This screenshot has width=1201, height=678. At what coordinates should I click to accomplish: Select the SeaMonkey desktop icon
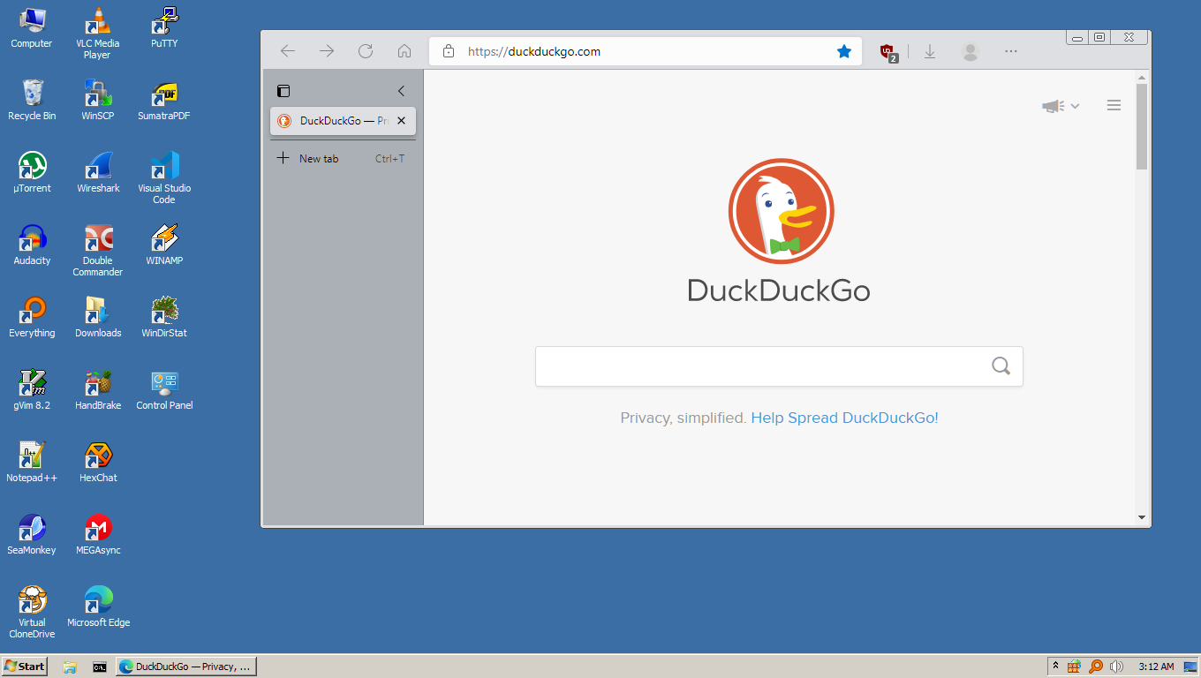pos(32,535)
